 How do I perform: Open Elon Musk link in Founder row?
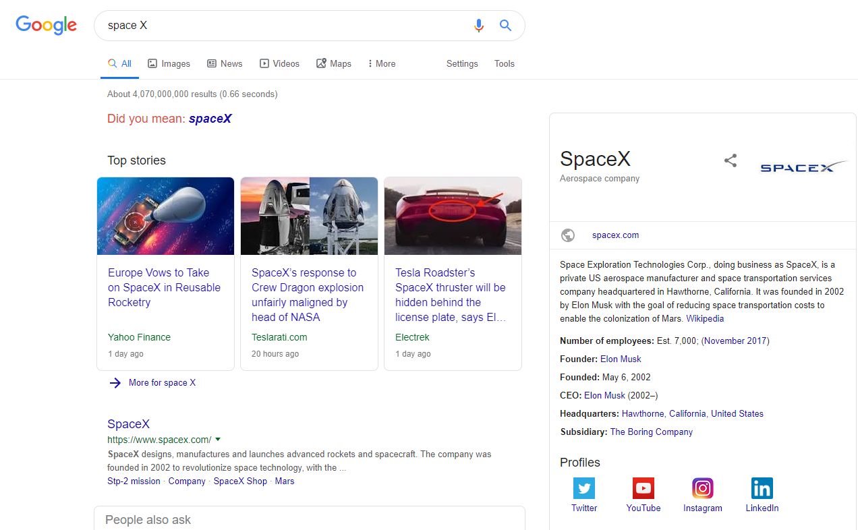point(621,359)
